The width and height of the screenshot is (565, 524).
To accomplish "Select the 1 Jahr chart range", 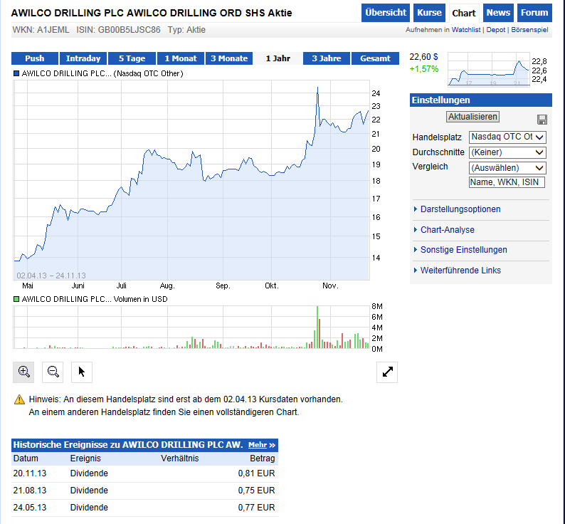I will click(x=278, y=58).
